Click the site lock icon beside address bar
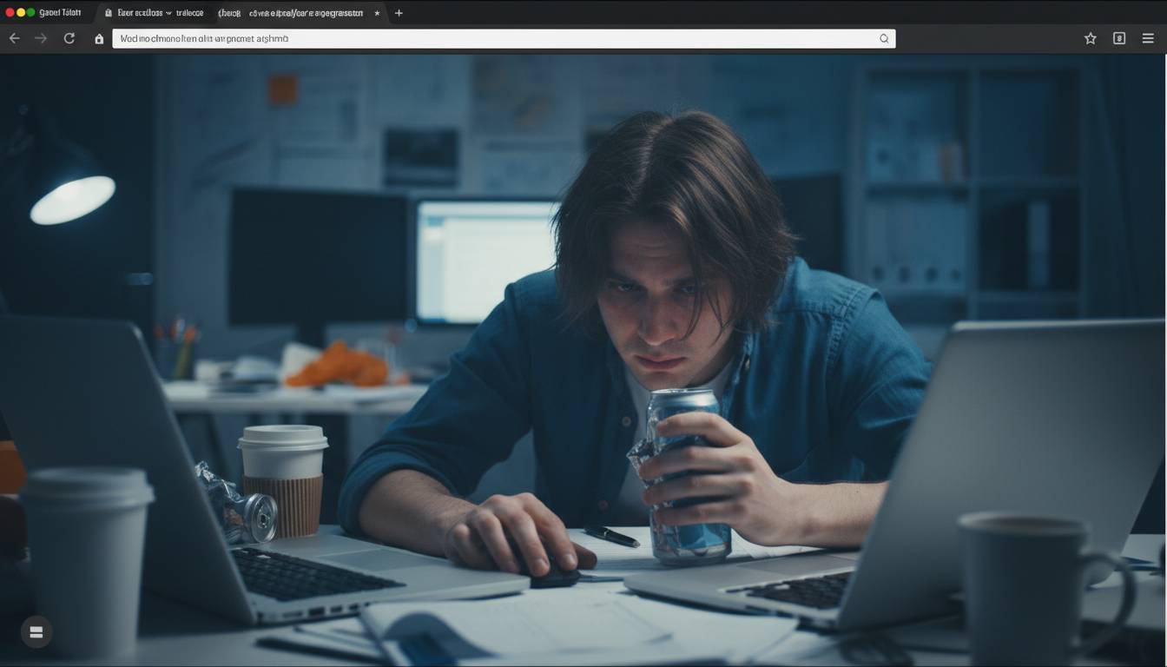 tap(99, 38)
